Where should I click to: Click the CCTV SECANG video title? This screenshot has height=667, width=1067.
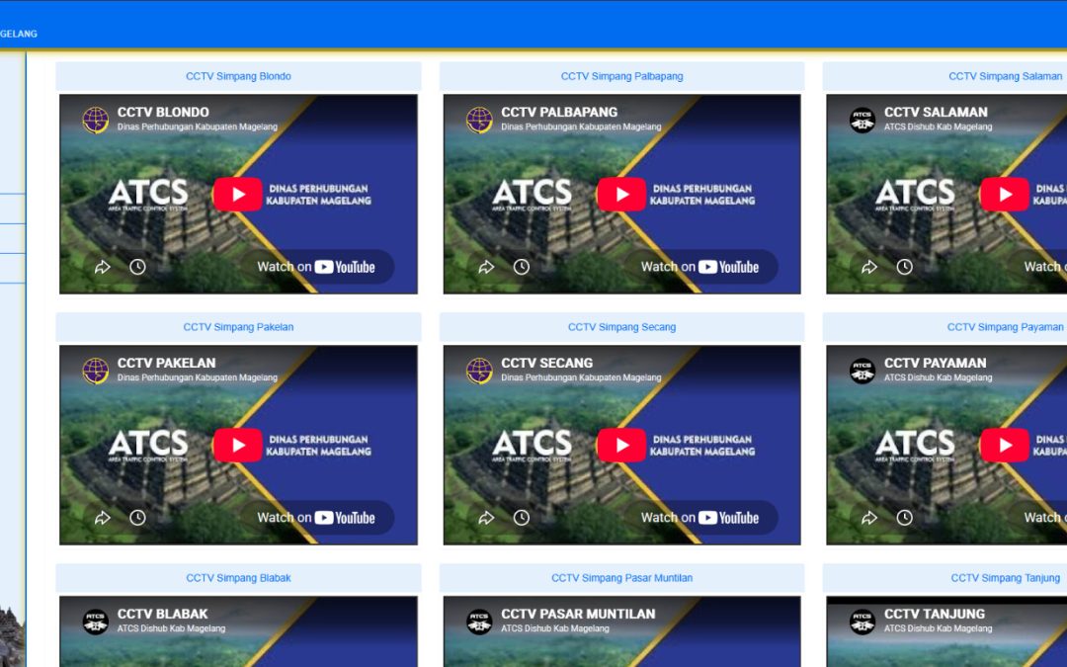[546, 363]
